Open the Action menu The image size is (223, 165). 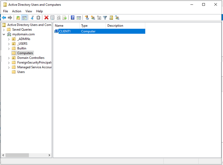point(17,11)
